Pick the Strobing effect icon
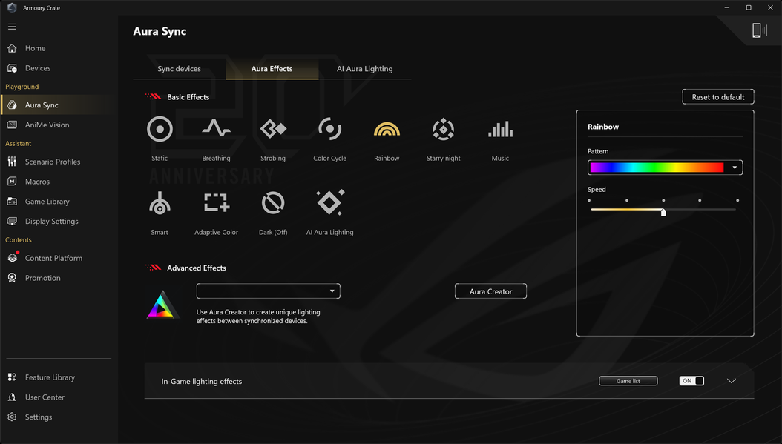 tap(273, 129)
